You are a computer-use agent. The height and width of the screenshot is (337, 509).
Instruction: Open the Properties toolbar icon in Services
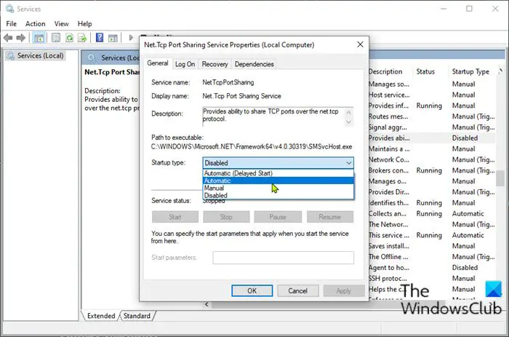point(56,38)
